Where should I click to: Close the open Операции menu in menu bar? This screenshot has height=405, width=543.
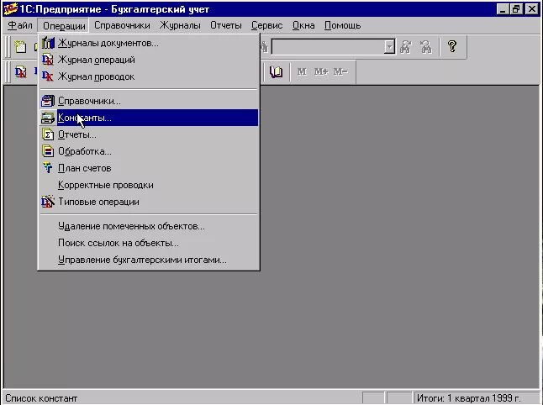(64, 26)
